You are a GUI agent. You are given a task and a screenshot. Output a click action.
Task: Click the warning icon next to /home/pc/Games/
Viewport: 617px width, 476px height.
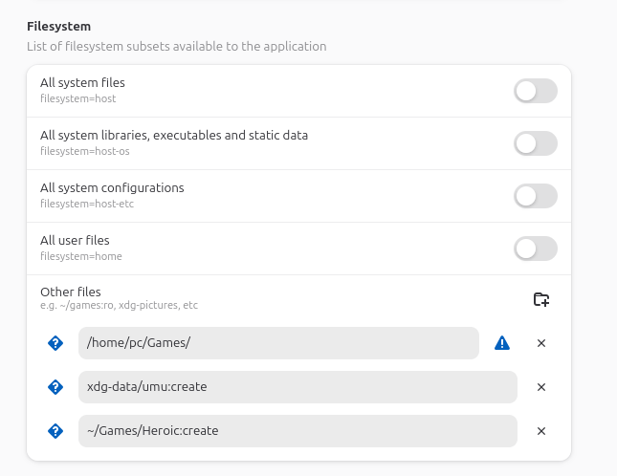click(502, 343)
